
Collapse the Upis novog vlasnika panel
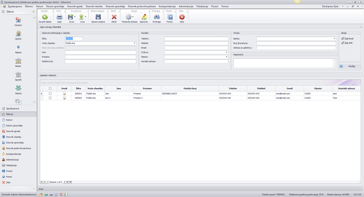pyautogui.click(x=361, y=27)
